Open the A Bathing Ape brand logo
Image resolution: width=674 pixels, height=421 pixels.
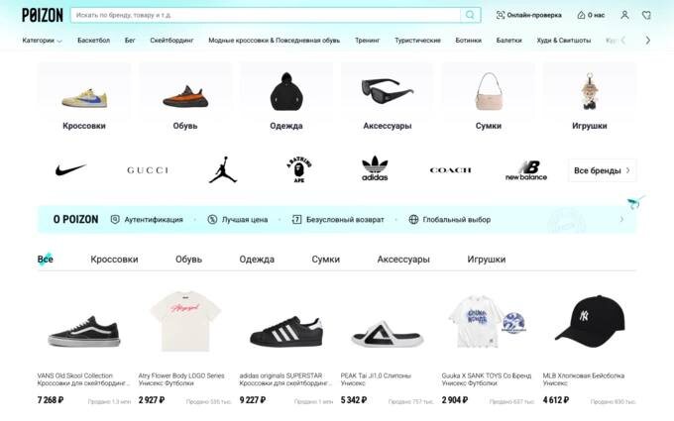pyautogui.click(x=299, y=170)
